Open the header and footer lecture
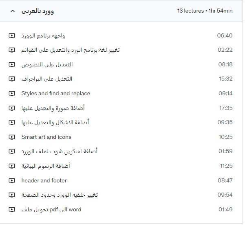This screenshot has width=245, height=226. click(x=44, y=180)
